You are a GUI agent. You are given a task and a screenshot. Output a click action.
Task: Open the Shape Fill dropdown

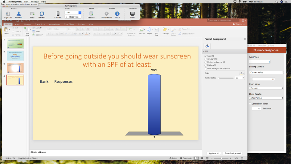point(185,29)
